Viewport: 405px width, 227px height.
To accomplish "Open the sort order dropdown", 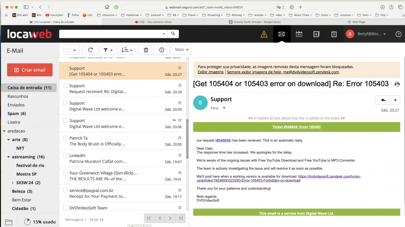I will pos(127,50).
